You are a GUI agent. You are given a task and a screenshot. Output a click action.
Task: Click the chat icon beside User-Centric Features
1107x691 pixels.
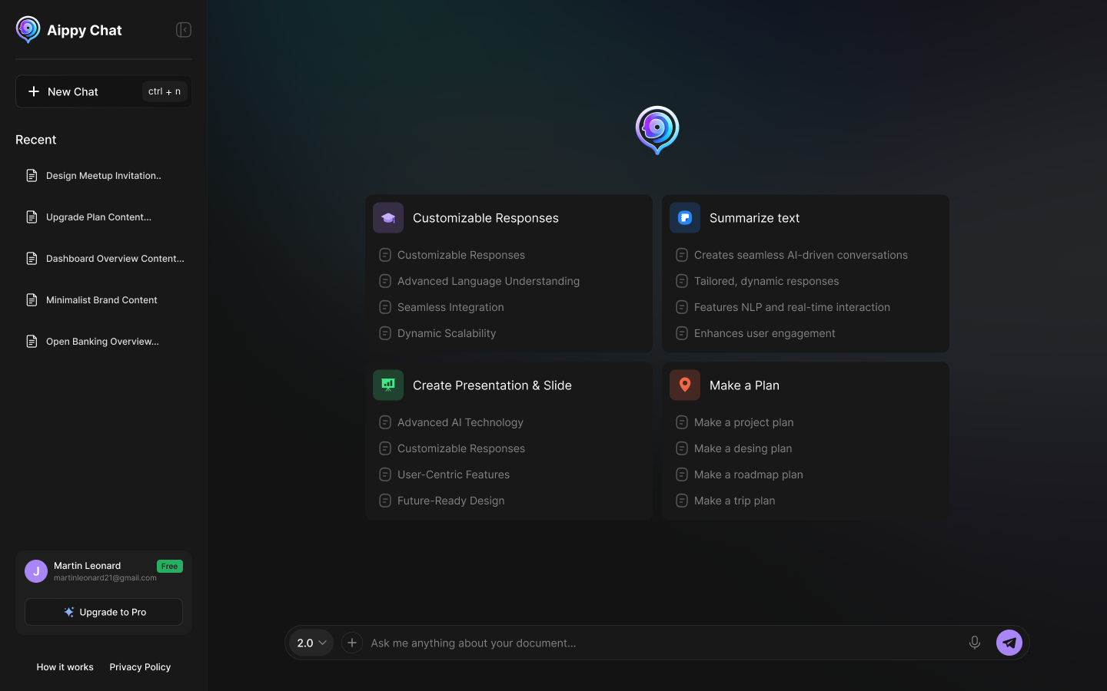[385, 474]
